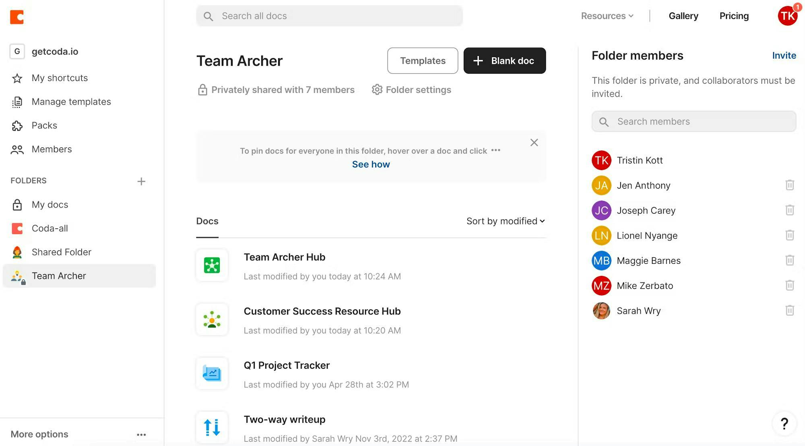
Task: Remove Maggie Barnes with trash icon
Action: coord(790,260)
